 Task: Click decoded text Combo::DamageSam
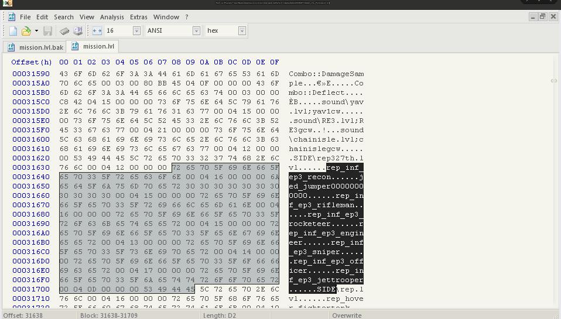pos(326,74)
